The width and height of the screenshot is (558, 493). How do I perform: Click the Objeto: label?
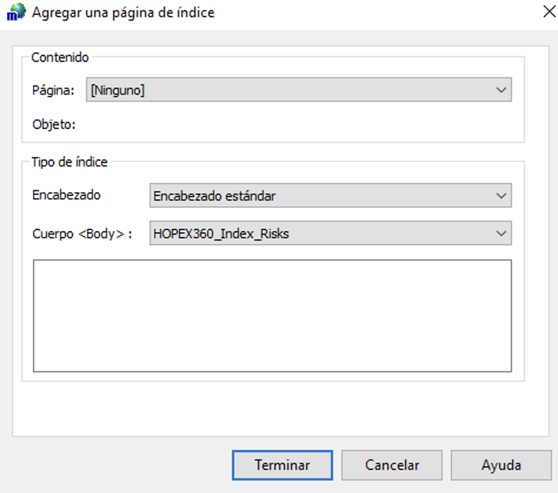54,125
